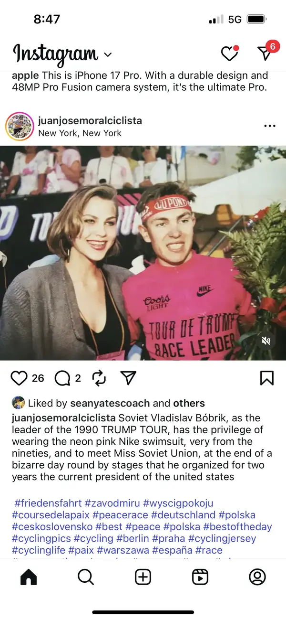Open your Profile tab

coord(257,577)
